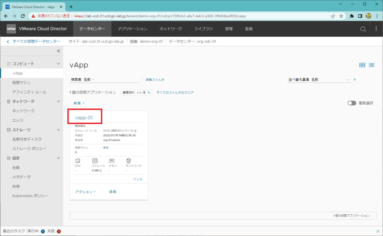Image resolution: width=383 pixels, height=236 pixels.
Task: Click the VMware vmw logo icon
Action: tap(11, 29)
